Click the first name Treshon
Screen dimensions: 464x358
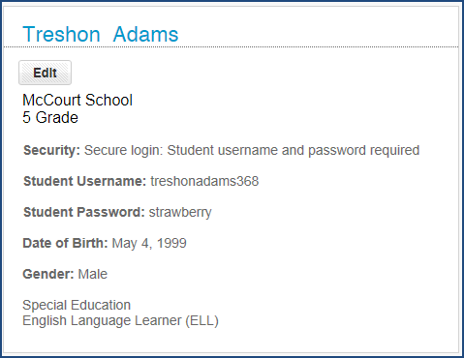tap(61, 34)
